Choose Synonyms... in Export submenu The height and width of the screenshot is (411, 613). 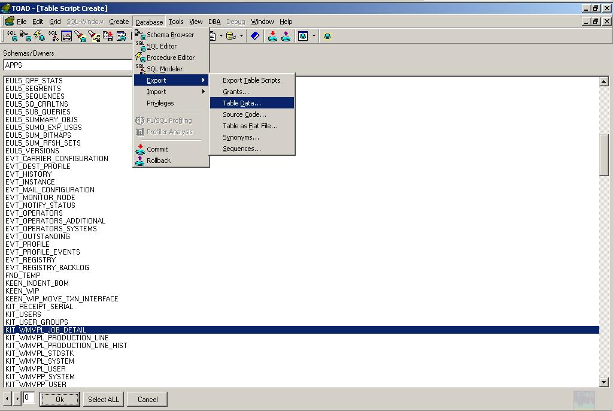tap(252, 137)
